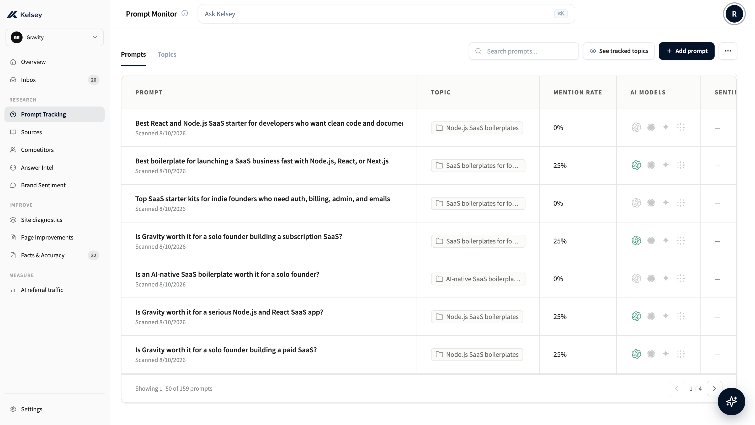Image resolution: width=755 pixels, height=425 pixels.
Task: Open prompt 'Is Gravity worth it for a serious Node.js'
Action: click(229, 312)
